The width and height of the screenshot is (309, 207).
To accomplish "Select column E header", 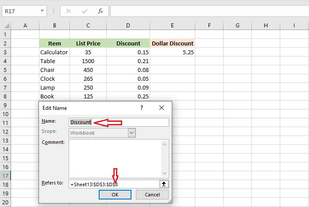I will coord(173,25).
